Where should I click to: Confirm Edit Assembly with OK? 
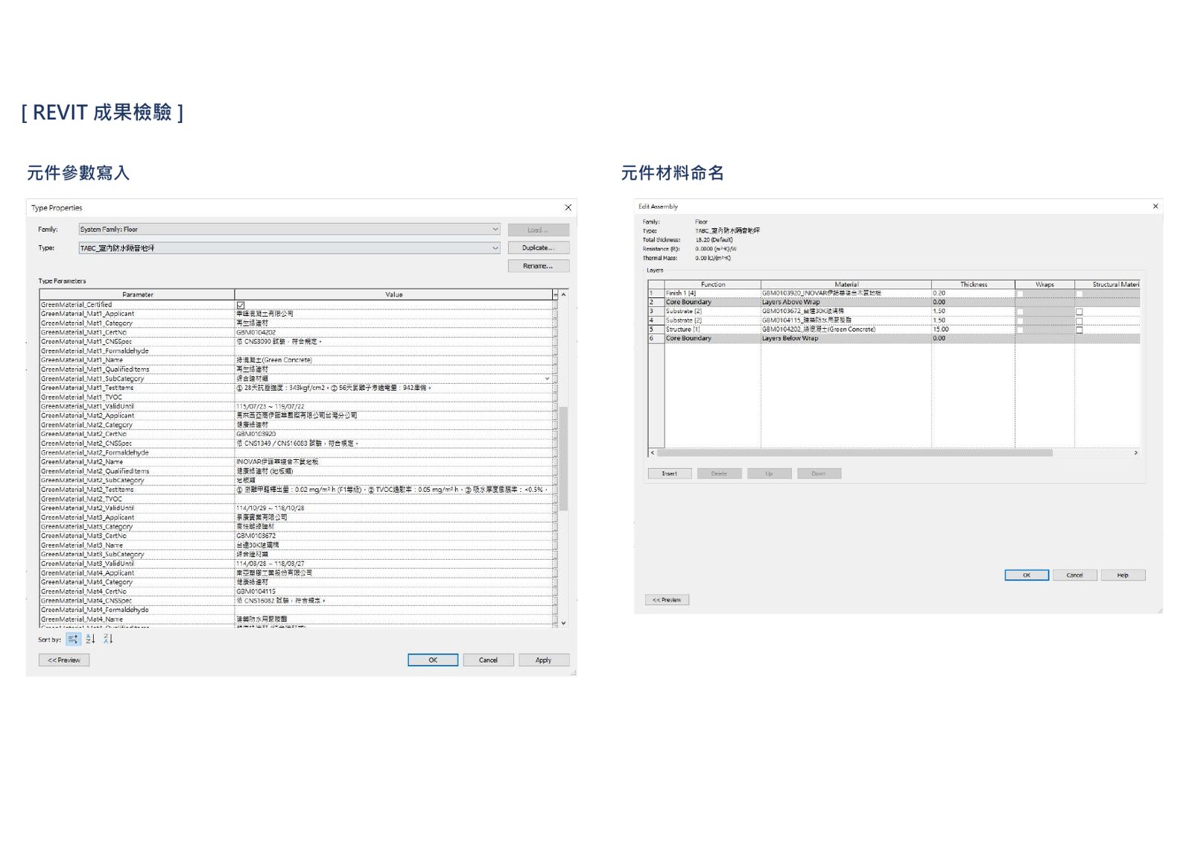point(1027,575)
